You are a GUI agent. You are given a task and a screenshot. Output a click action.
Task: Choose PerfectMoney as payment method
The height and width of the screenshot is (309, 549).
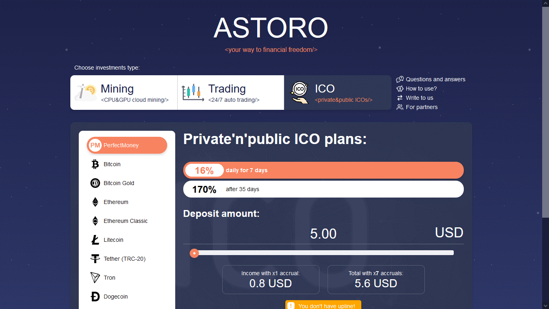127,145
